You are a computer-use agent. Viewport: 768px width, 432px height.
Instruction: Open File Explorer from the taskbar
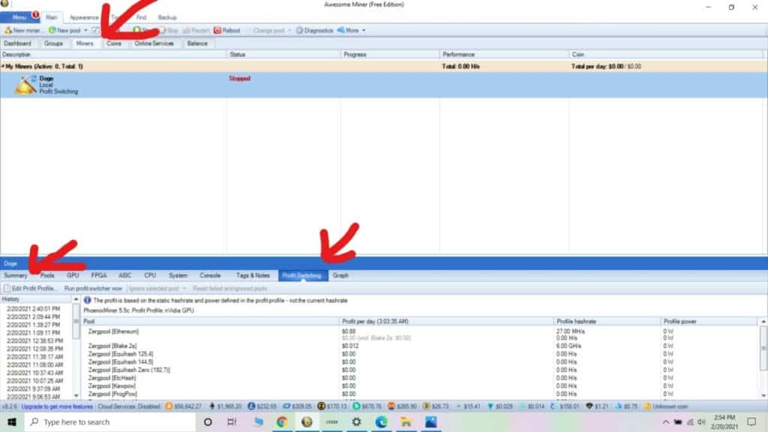point(406,421)
